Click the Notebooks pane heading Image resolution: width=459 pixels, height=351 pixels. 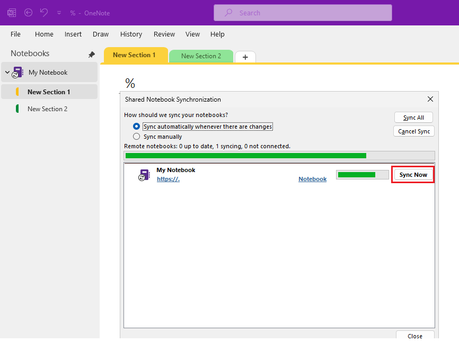(30, 53)
